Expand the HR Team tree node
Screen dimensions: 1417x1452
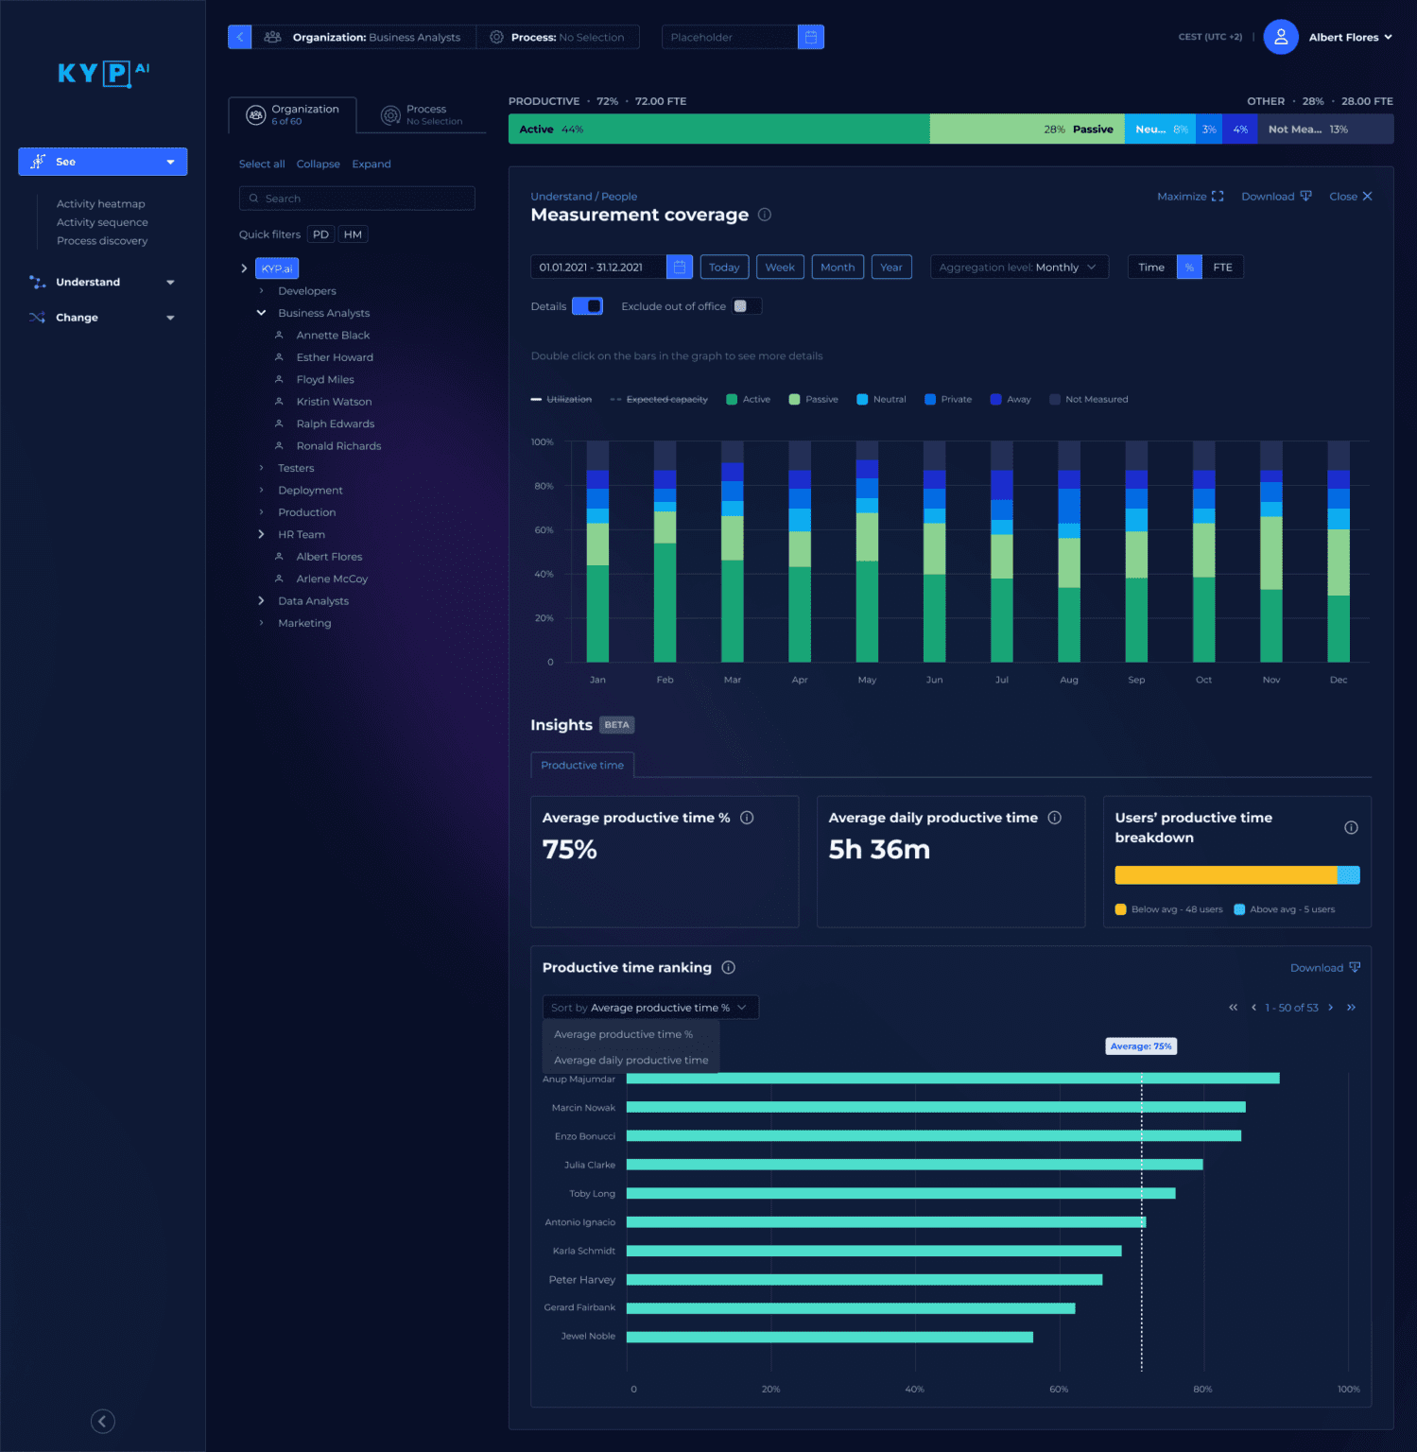pos(262,534)
